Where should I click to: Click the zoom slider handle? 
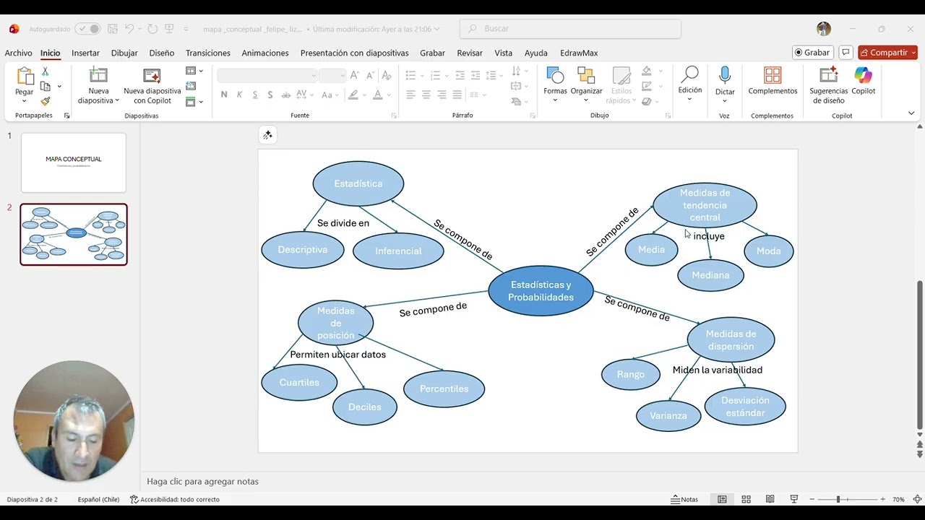click(x=838, y=499)
